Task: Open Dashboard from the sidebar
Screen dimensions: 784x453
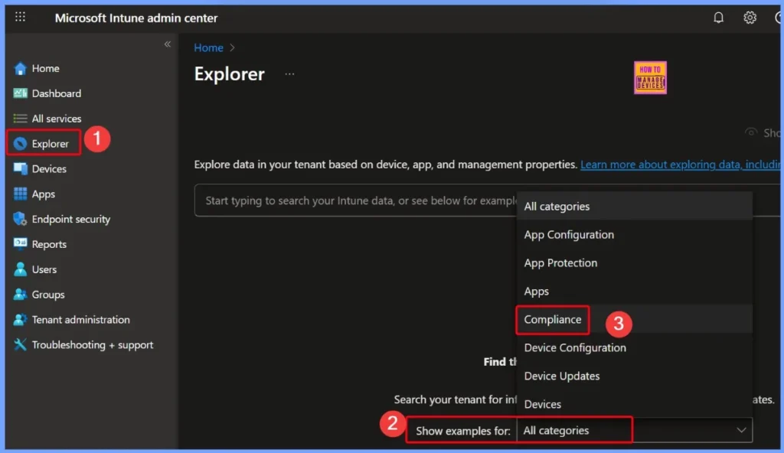Action: (x=57, y=93)
